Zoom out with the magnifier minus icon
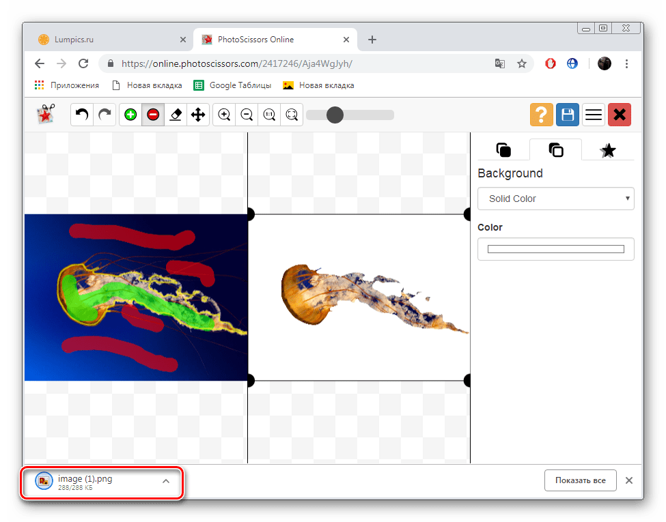Viewport: 666px width, 522px height. [247, 115]
